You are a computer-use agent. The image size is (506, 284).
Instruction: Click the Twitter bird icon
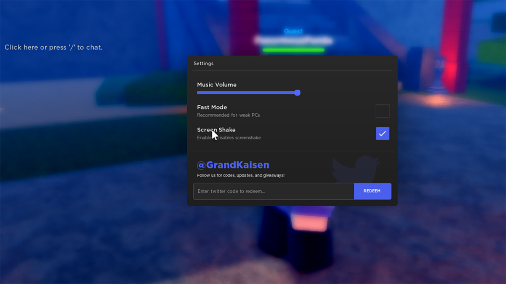tap(355, 168)
